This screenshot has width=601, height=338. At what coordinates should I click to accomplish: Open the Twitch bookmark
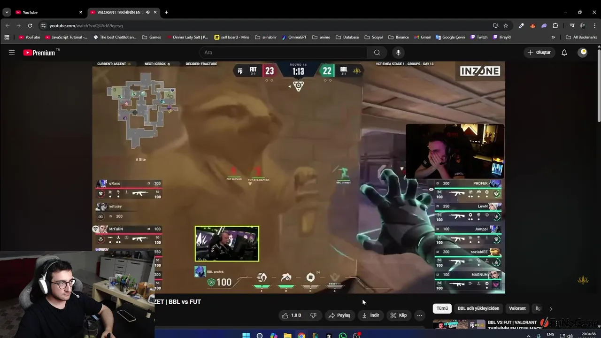point(479,37)
